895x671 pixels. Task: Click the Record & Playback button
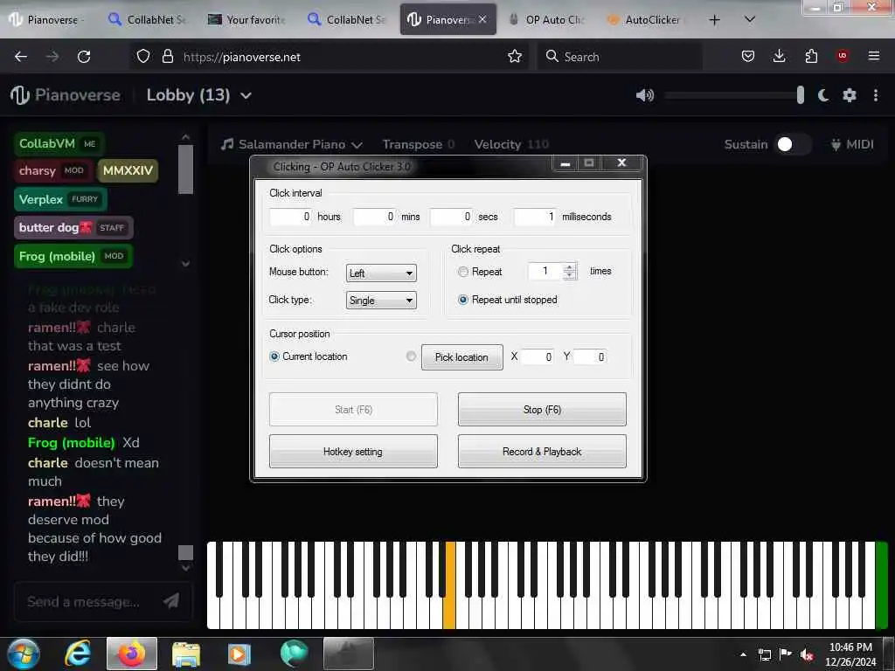542,452
